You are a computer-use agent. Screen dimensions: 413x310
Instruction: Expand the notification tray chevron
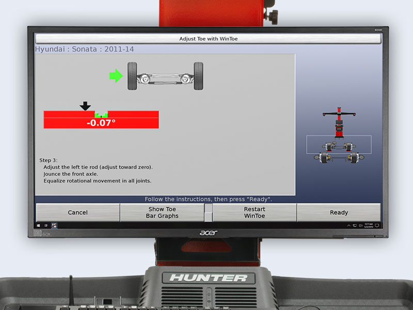348,225
